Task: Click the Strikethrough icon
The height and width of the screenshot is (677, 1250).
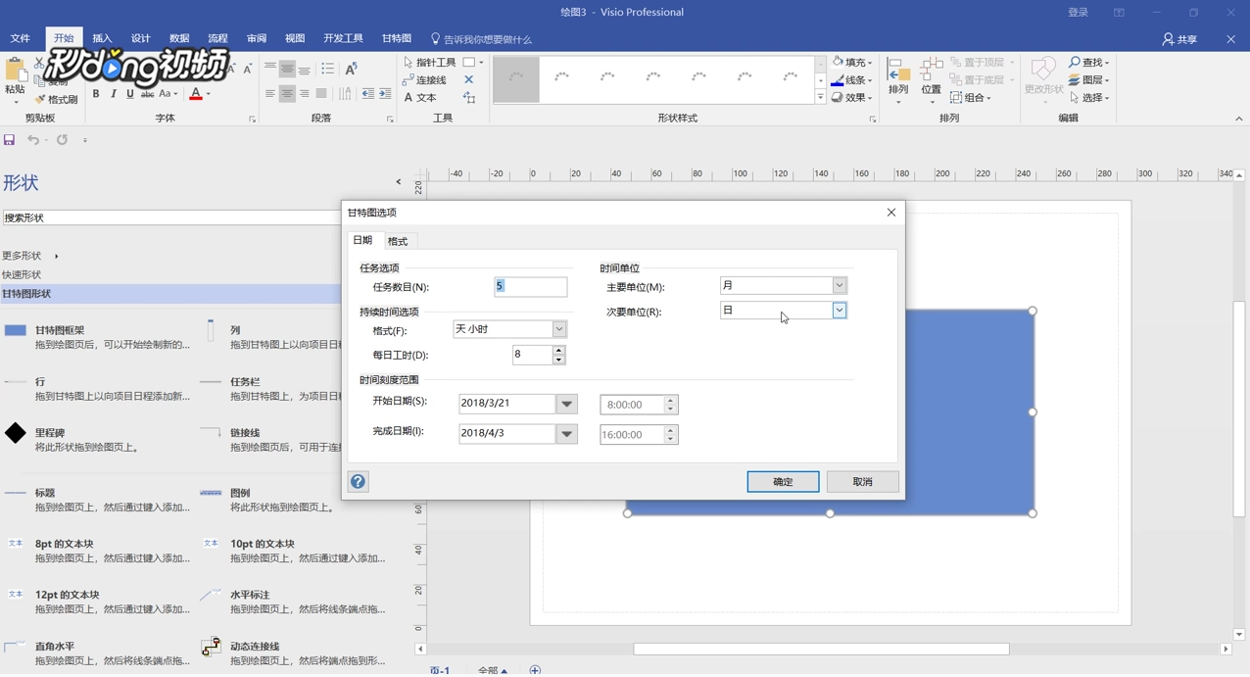Action: (x=148, y=94)
